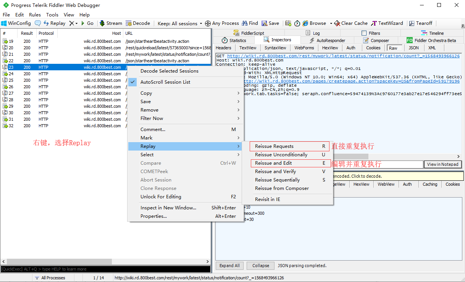Screen dimensions: 465x282
Task: Choose Reissue Requests in the submenu
Action: 289,146
